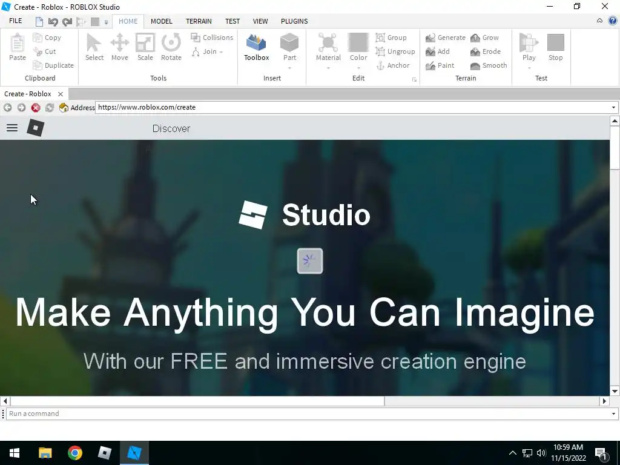This screenshot has width=620, height=465.
Task: Click Duplicate in the Clipboard group
Action: coord(53,65)
